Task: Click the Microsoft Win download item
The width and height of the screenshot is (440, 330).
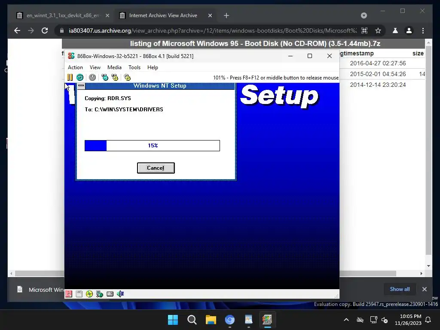Action: (x=40, y=289)
